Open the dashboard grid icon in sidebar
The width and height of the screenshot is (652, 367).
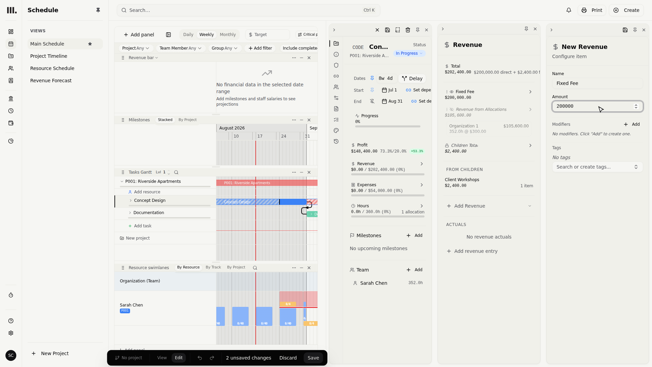(x=11, y=32)
